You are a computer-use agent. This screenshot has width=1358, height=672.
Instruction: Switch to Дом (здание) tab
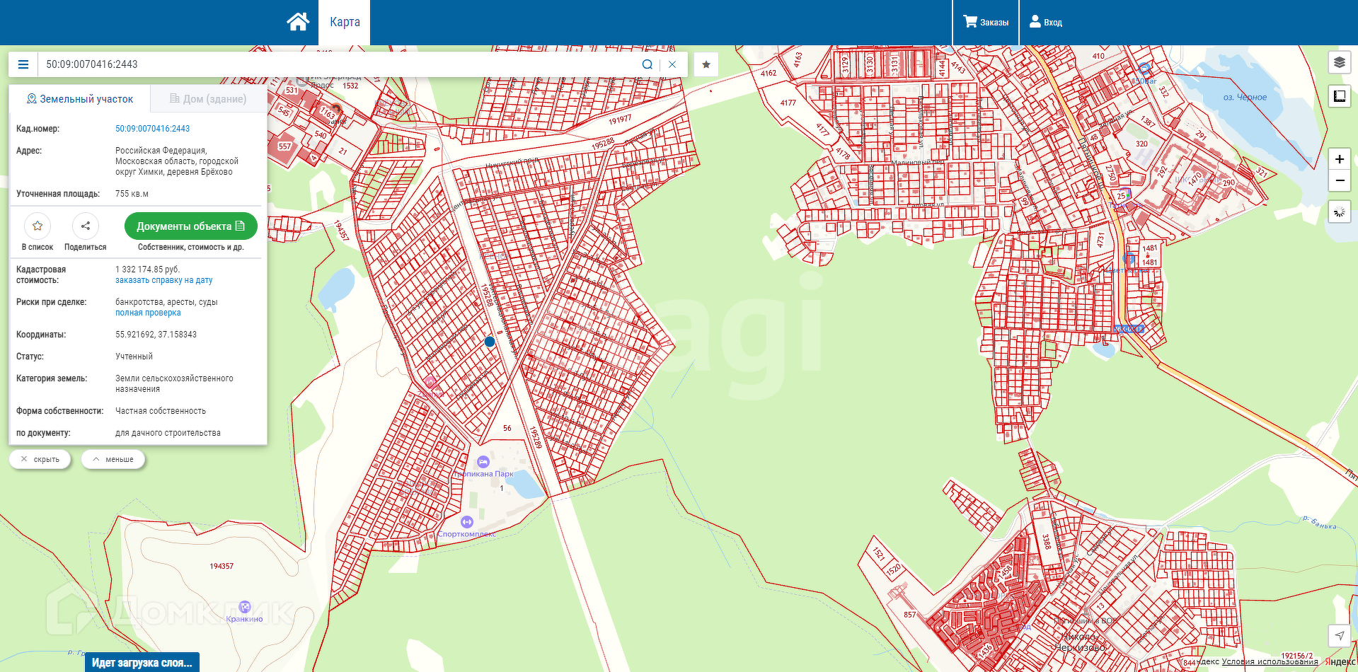coord(209,99)
